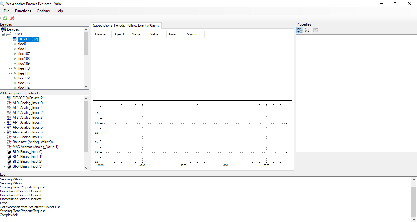Click the AI-0 Analog_Input object icon
The width and height of the screenshot is (417, 222).
(x=9, y=103)
